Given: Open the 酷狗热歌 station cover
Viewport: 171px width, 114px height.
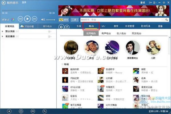Looking at the screenshot, I should (x=65, y=71).
